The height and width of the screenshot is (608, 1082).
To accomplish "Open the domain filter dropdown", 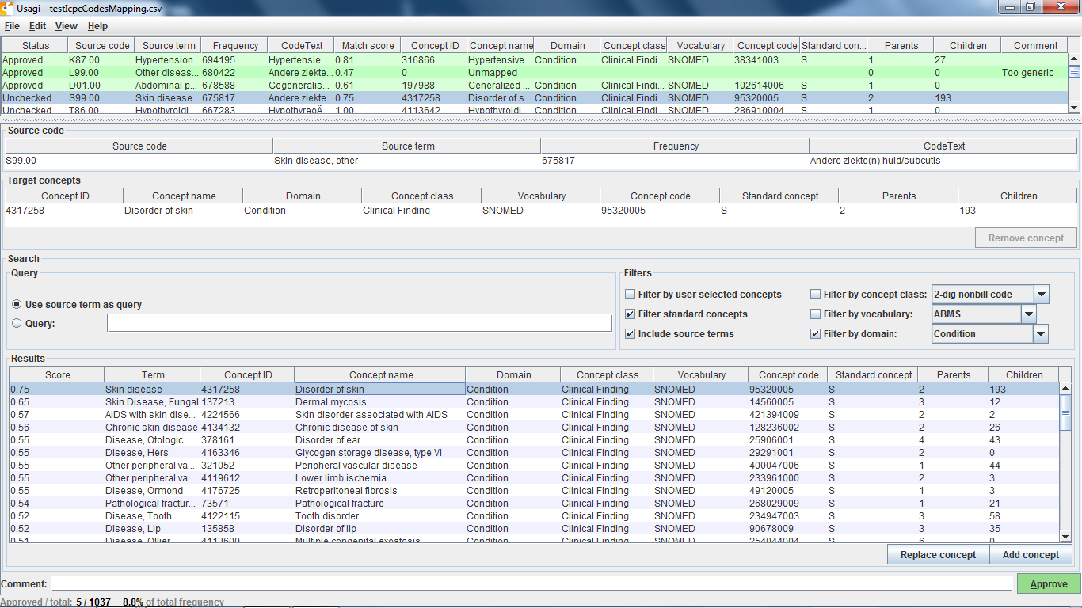I will coord(1040,334).
